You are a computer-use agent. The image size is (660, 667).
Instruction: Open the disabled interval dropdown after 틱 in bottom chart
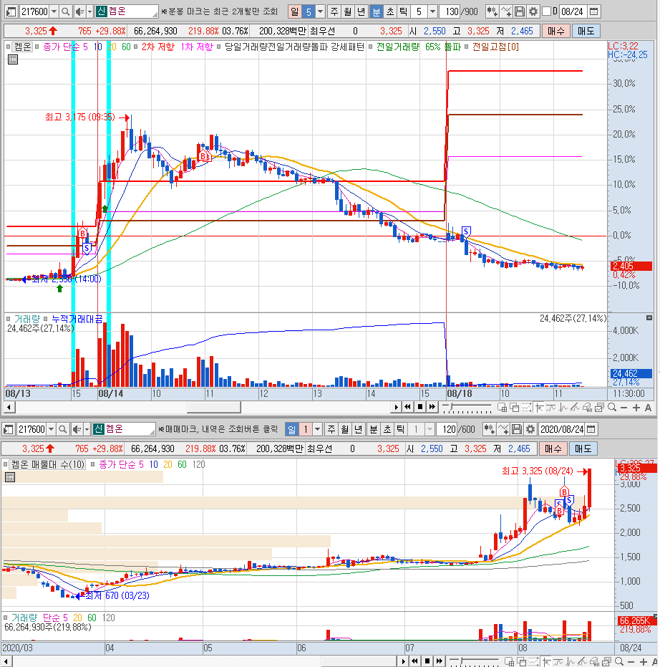click(x=430, y=429)
